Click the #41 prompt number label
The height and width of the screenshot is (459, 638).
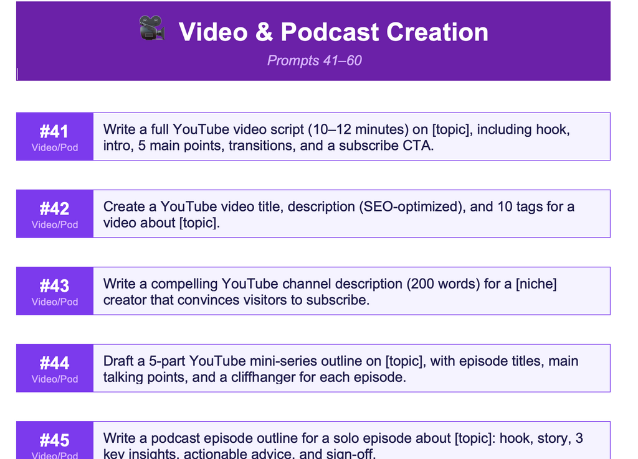click(x=55, y=132)
